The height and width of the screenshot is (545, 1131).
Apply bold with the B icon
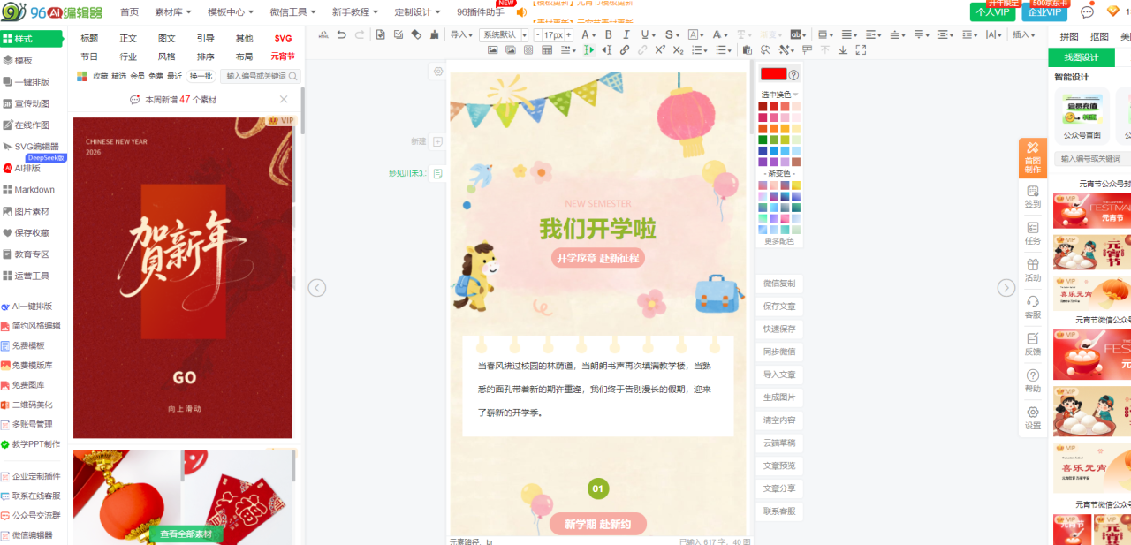[608, 34]
